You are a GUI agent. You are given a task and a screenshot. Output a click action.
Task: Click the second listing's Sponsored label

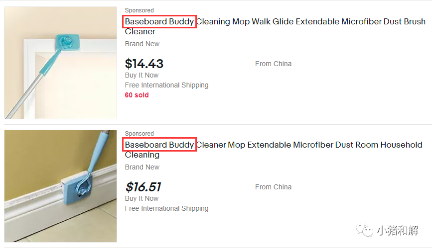139,134
